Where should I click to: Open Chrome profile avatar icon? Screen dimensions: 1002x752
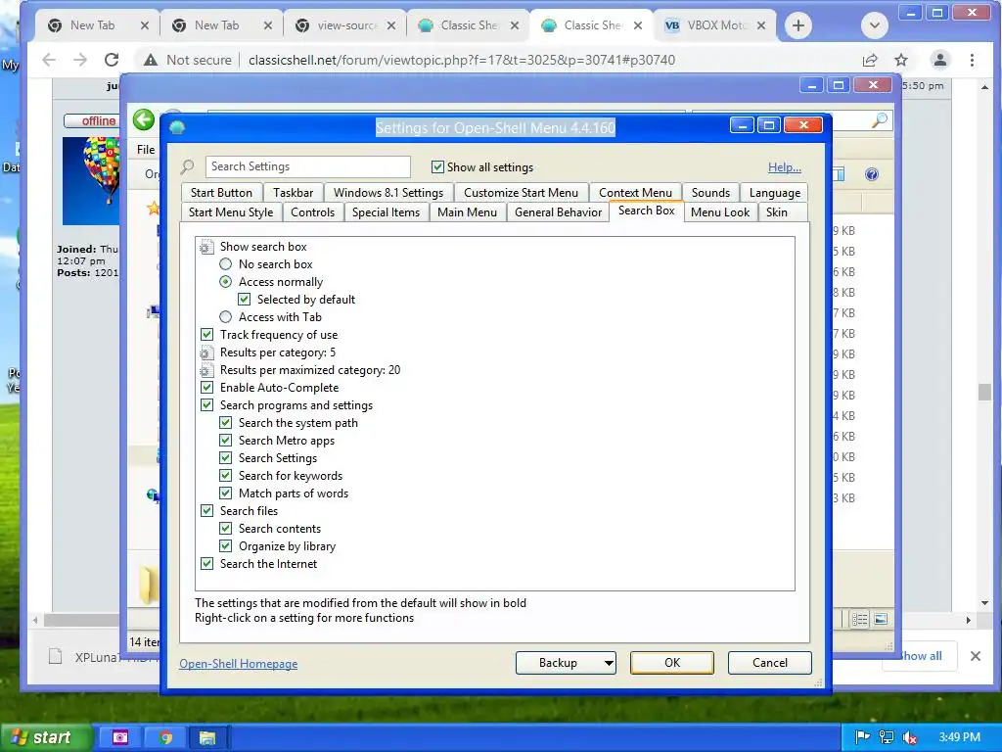(940, 60)
